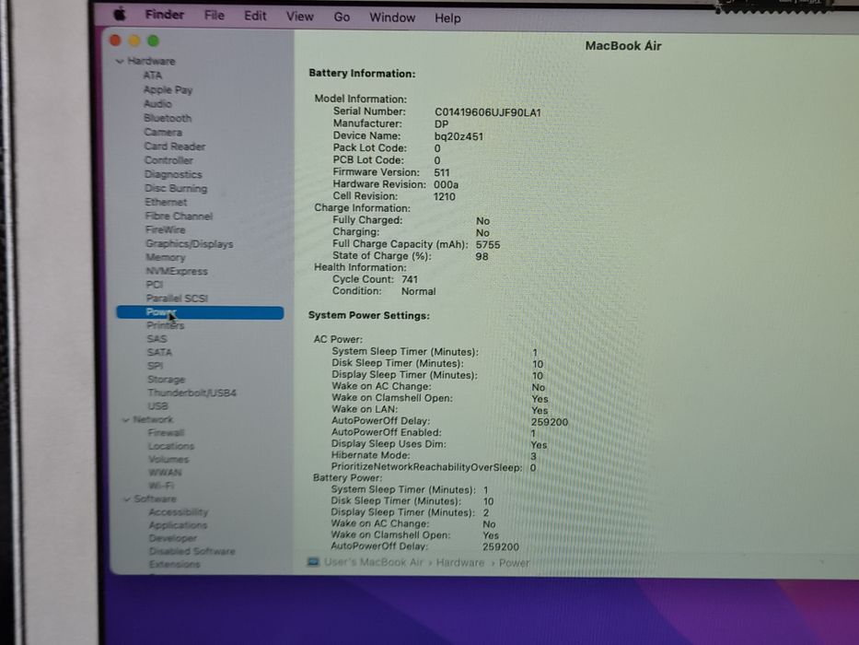Image resolution: width=859 pixels, height=645 pixels.
Task: Select SAS in sidebar
Action: [x=157, y=339]
